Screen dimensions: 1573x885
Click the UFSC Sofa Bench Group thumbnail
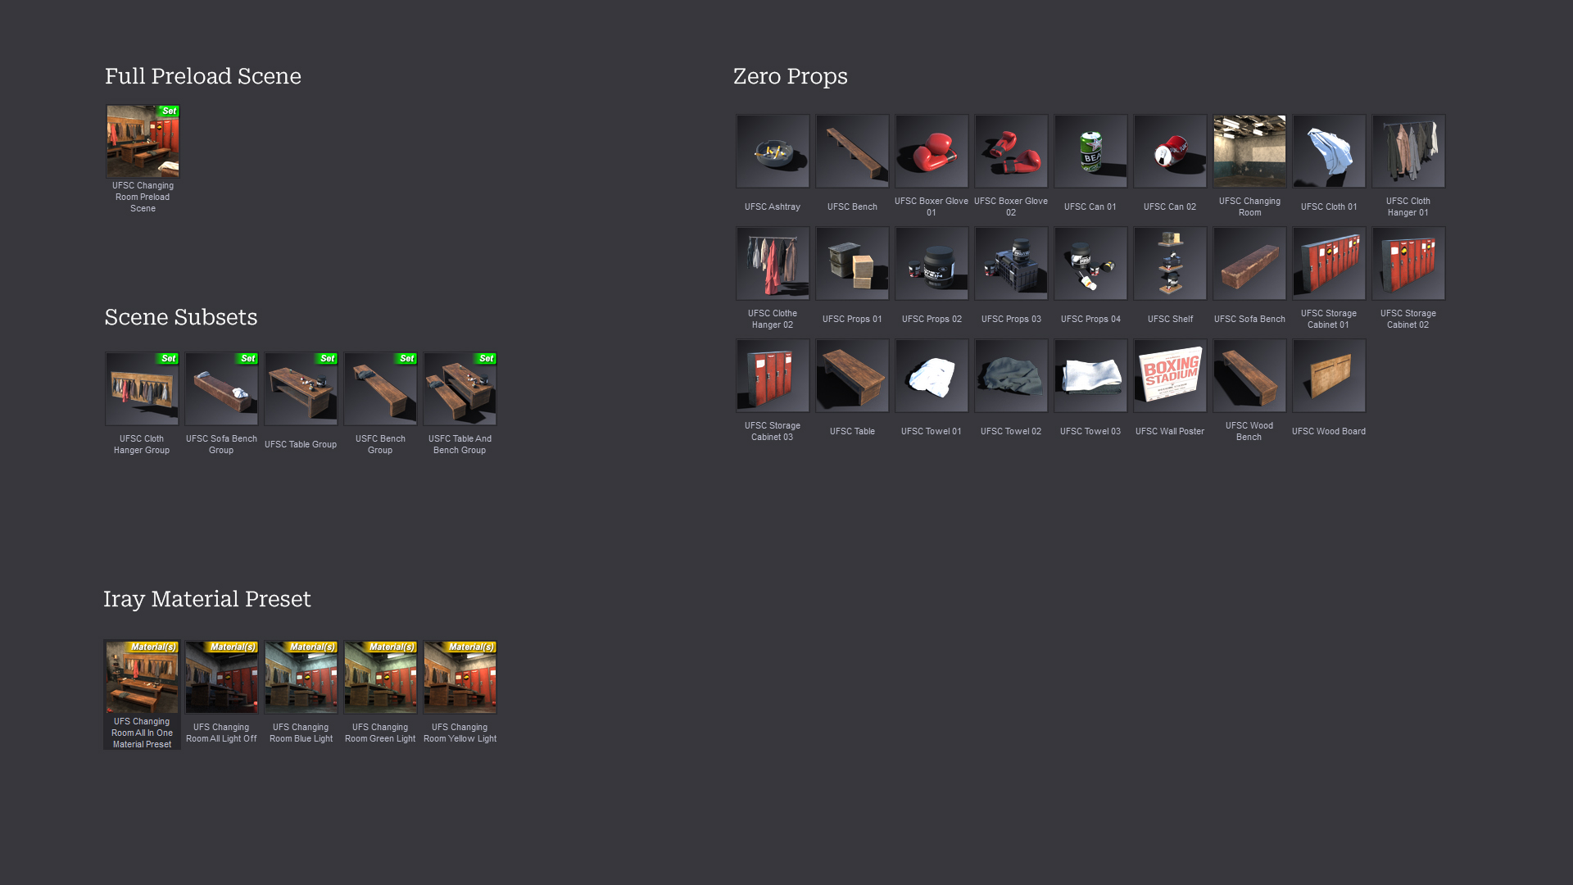(221, 388)
